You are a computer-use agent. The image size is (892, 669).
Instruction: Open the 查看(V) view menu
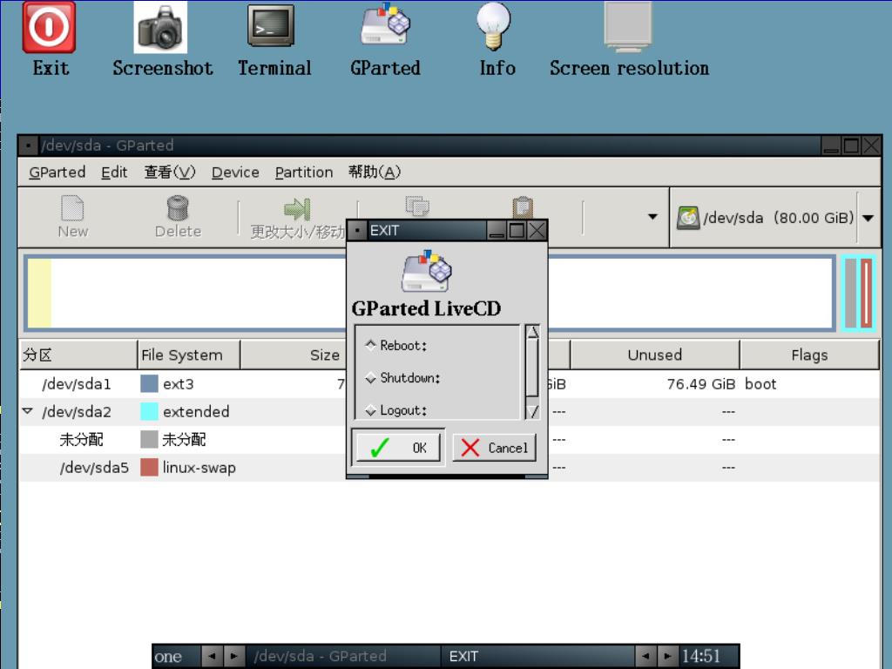pos(170,172)
